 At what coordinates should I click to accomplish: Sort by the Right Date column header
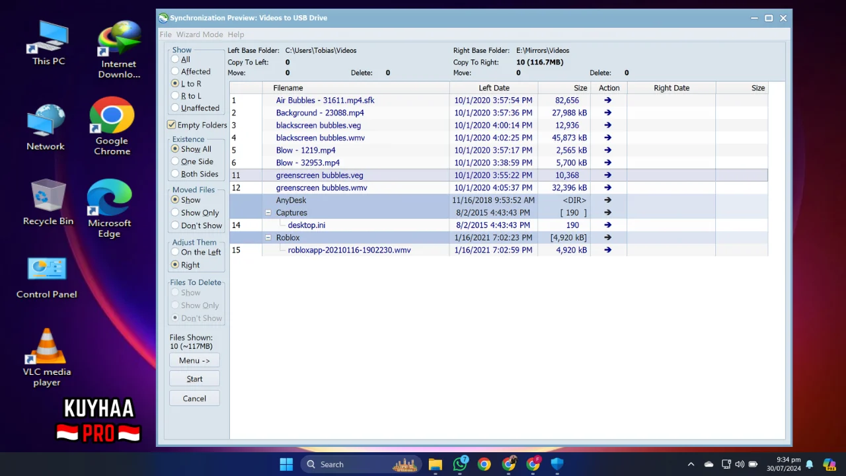tap(672, 88)
